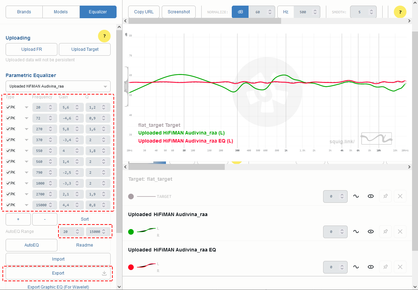The height and width of the screenshot is (290, 418).
Task: Toggle visibility of HiFiMAN Audivina_raa EQ curve
Action: (370, 267)
